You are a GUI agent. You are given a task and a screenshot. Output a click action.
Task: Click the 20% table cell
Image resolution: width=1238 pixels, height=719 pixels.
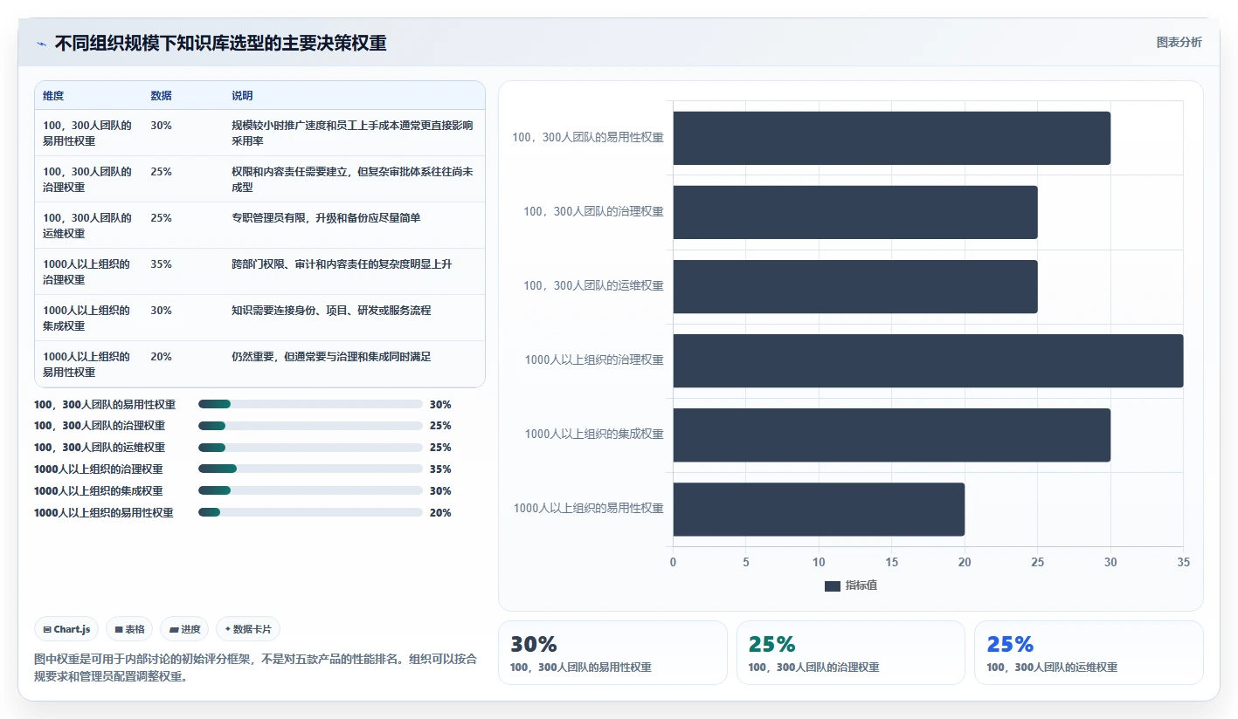tap(161, 356)
